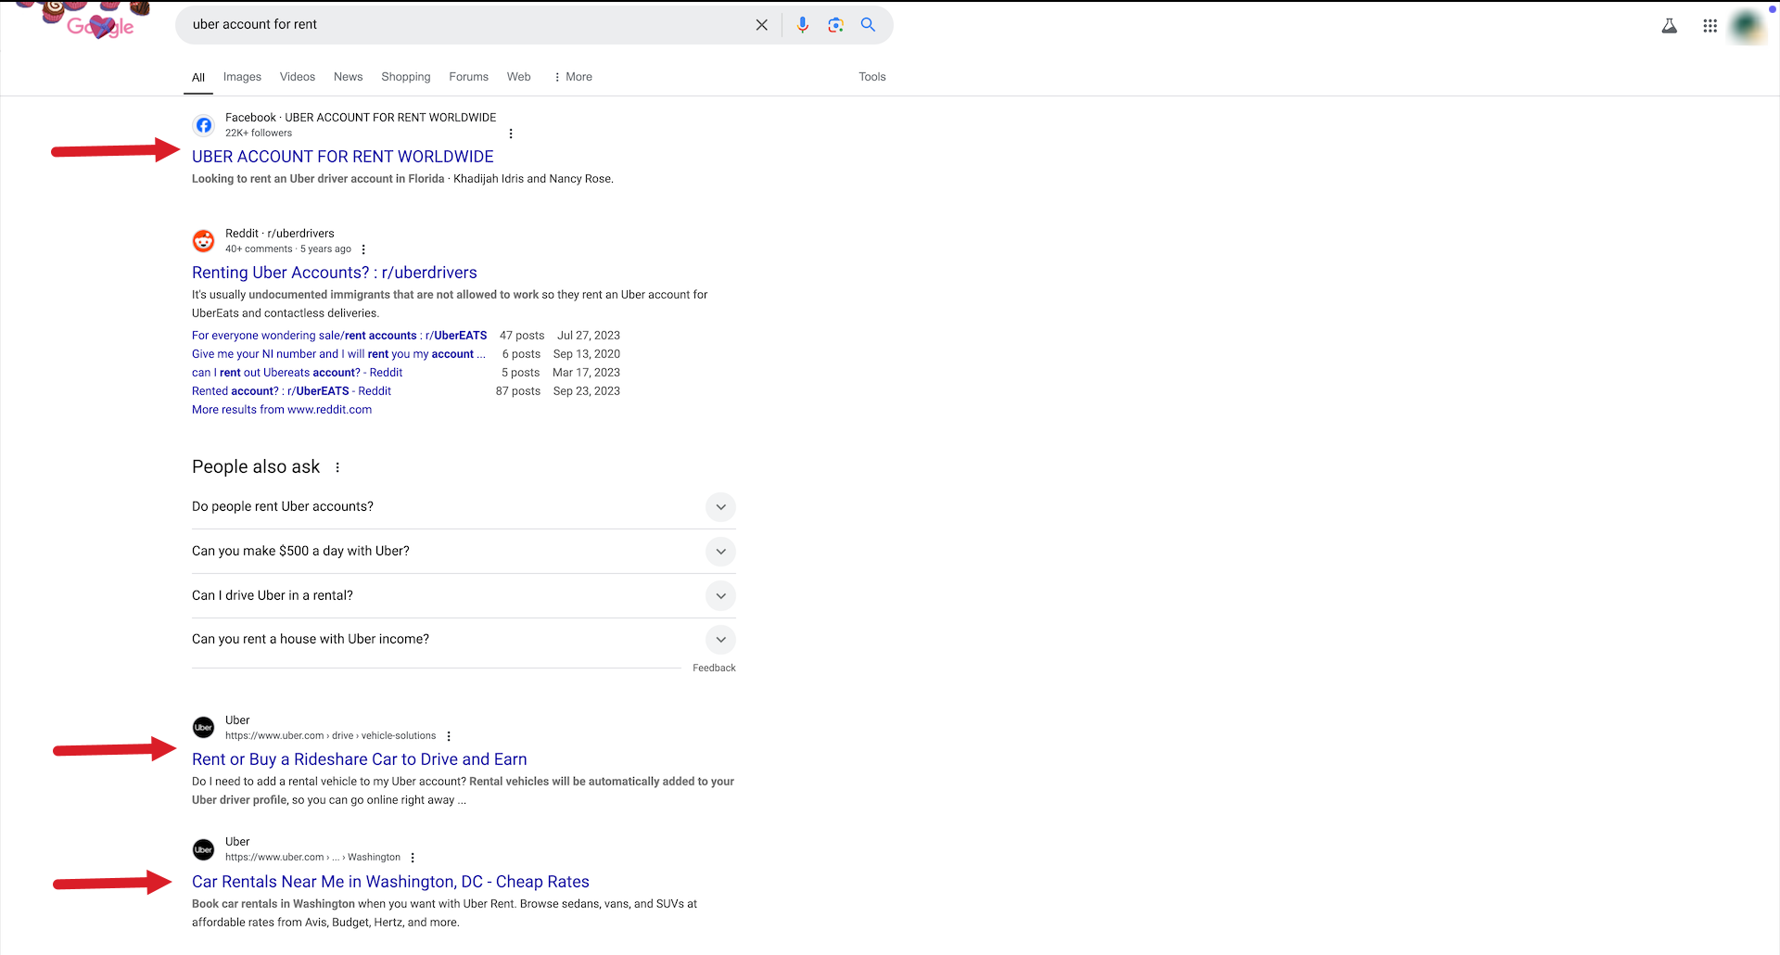Click the 'Jul 27, 2023' date
This screenshot has height=955, width=1780.
pos(589,336)
